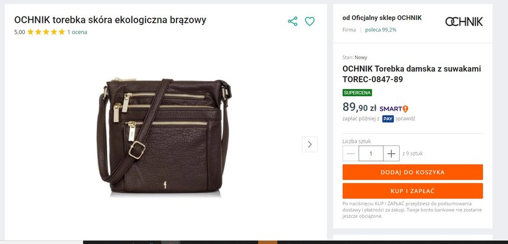This screenshot has height=244, width=508.
Task: Click the SMART delivery logo by the price
Action: (394, 109)
